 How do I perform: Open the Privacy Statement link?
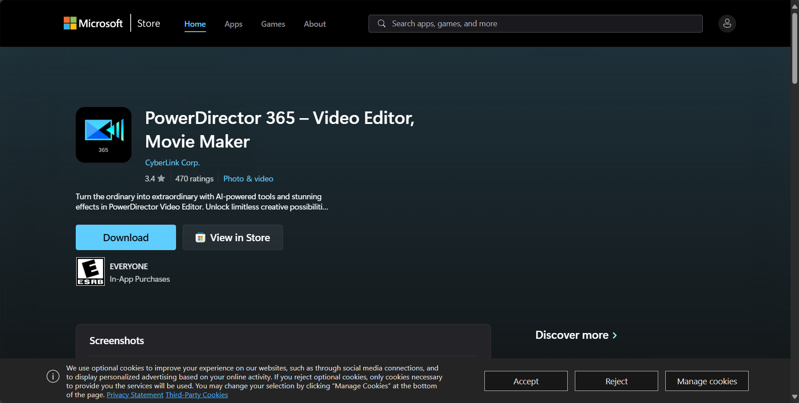(135, 395)
